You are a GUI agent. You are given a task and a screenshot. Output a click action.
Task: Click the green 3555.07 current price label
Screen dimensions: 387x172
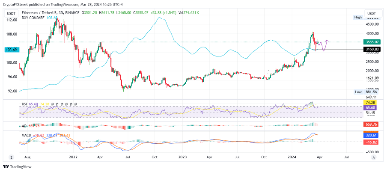tap(370, 42)
